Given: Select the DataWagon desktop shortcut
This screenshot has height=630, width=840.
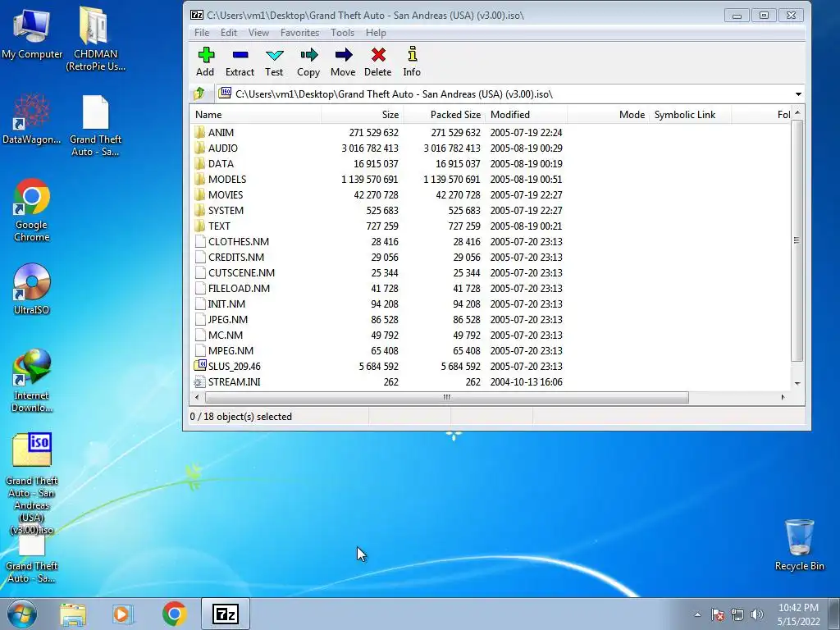Looking at the screenshot, I should click(x=32, y=119).
